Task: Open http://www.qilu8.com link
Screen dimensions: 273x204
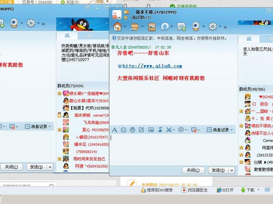Action: click(x=152, y=66)
